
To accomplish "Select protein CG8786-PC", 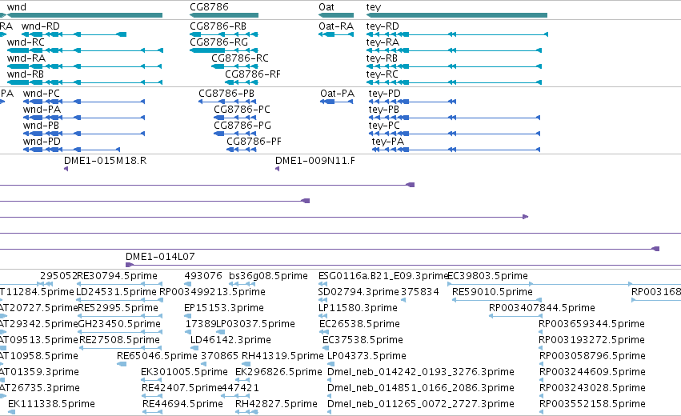I will tap(242, 110).
